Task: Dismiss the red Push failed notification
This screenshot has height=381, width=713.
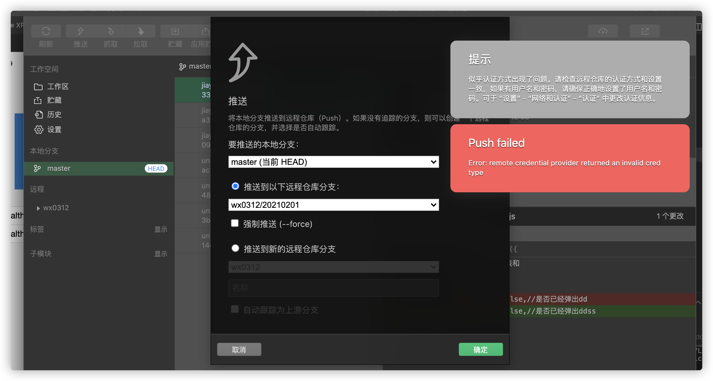Action: tap(570, 158)
